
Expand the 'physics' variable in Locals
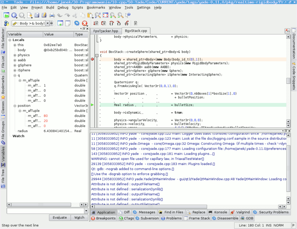[15, 55]
